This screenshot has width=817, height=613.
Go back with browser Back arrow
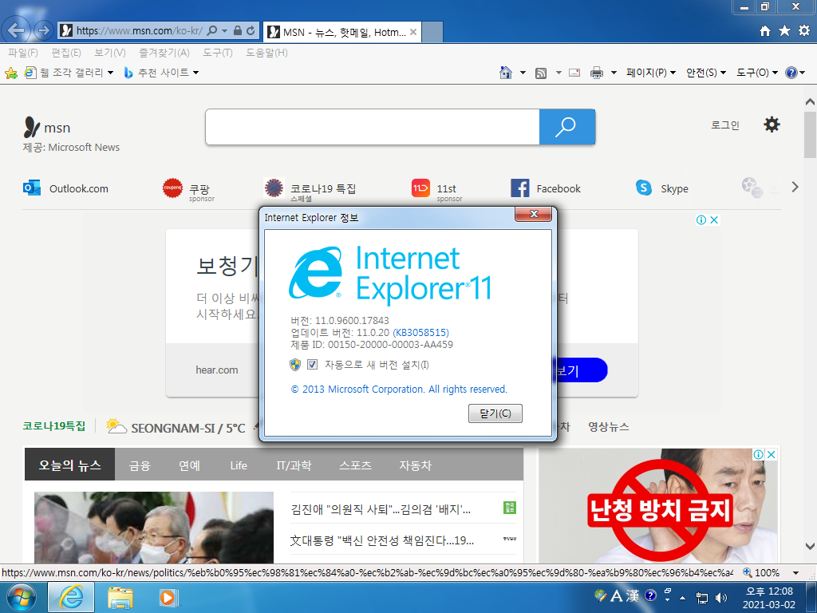click(x=16, y=30)
